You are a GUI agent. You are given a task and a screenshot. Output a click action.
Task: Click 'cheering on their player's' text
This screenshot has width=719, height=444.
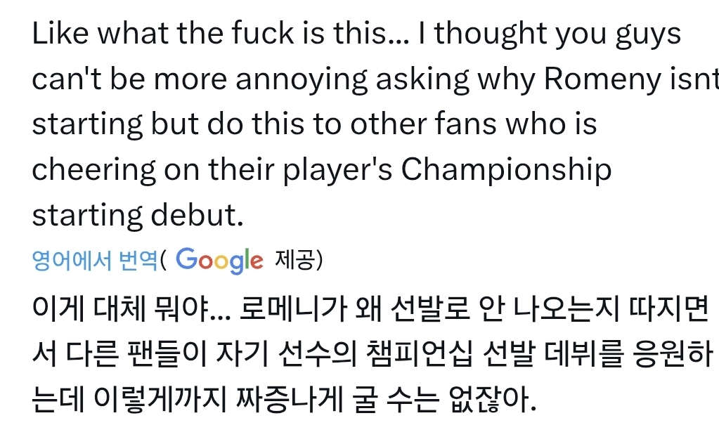212,170
